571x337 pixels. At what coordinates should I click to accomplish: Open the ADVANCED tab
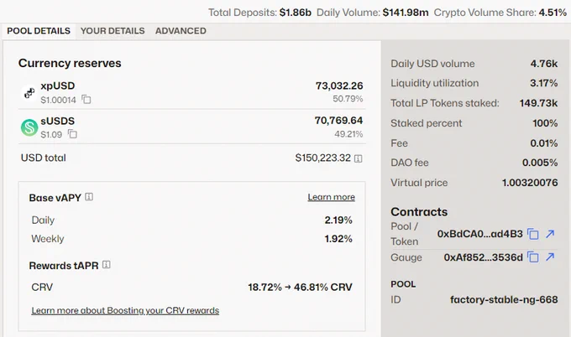click(x=181, y=31)
